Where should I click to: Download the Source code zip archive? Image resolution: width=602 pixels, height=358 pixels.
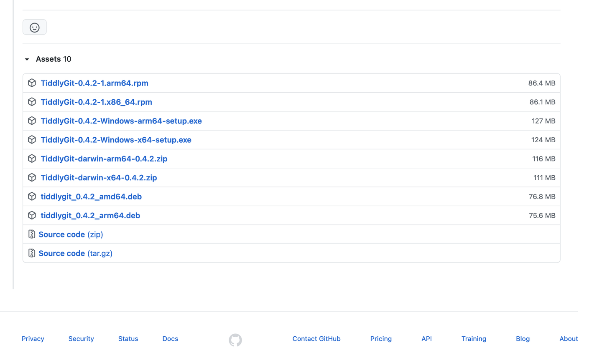tap(62, 234)
